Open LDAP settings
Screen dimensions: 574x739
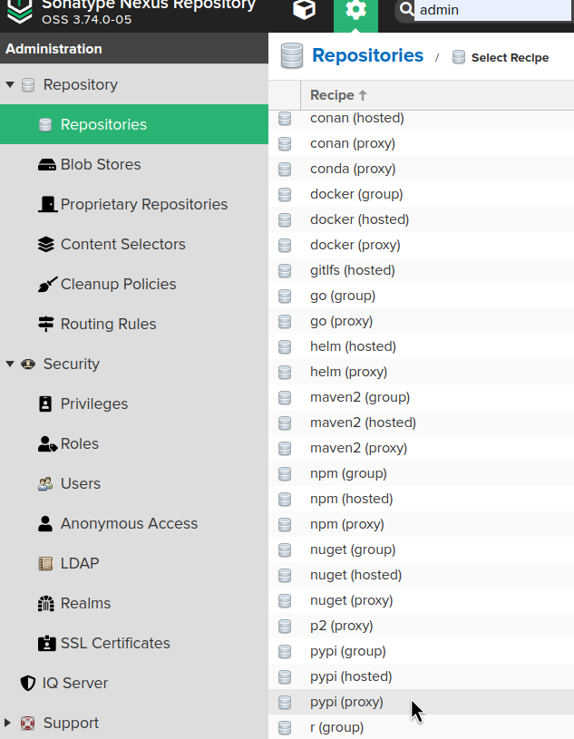(x=134, y=563)
